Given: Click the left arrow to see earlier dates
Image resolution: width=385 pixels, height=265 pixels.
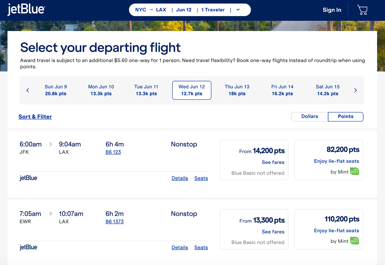Looking at the screenshot, I should point(28,90).
